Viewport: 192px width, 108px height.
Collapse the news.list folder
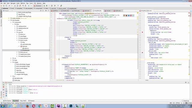coord(15,32)
